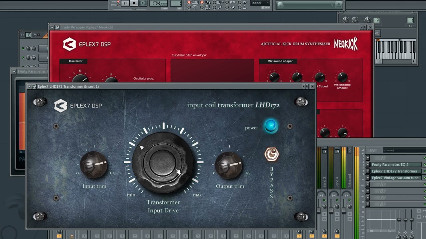Flip the BYPASS toggle switch
The width and height of the screenshot is (426, 239).
click(x=272, y=154)
